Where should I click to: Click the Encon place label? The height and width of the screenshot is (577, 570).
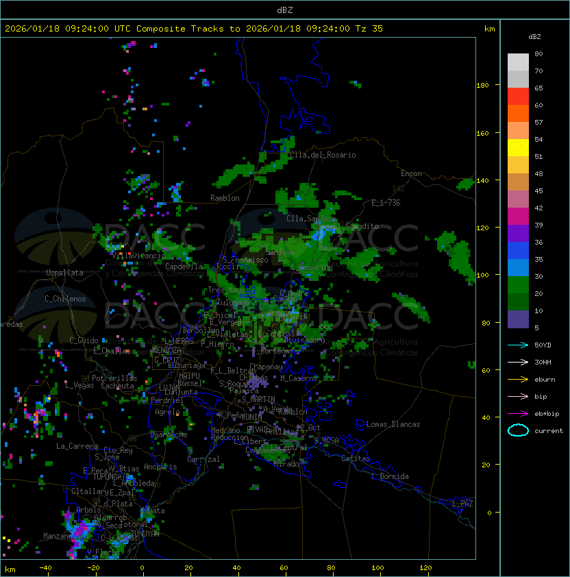411,173
